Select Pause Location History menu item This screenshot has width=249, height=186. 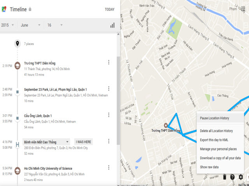pyautogui.click(x=220, y=118)
